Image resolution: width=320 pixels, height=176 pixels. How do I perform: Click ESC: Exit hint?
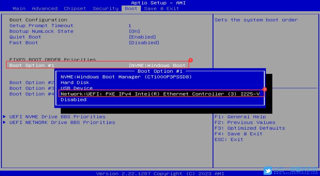[229, 140]
